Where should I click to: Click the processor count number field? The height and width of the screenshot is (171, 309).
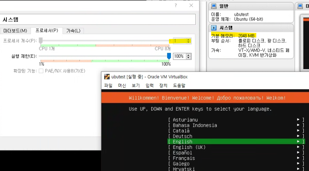pyautogui.click(x=180, y=41)
